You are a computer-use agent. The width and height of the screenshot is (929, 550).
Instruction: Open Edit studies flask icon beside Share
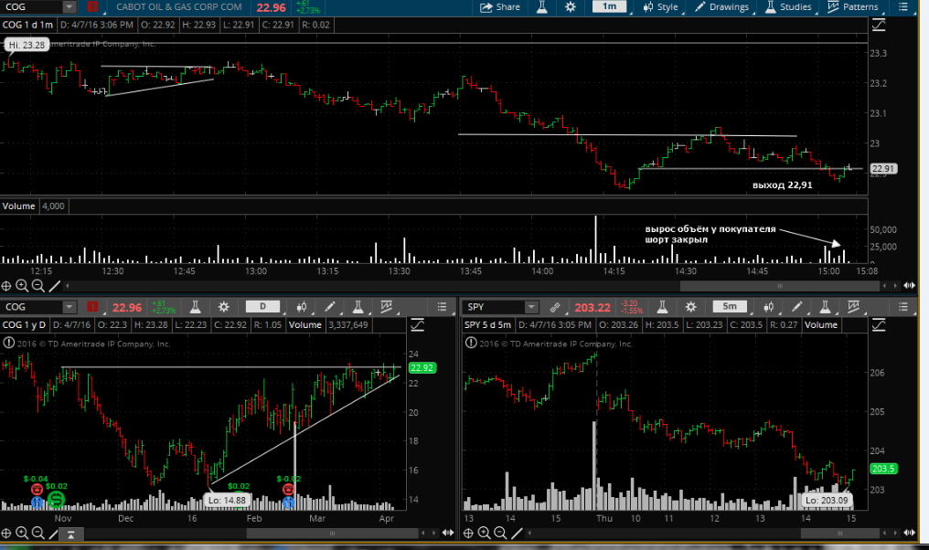click(x=541, y=7)
